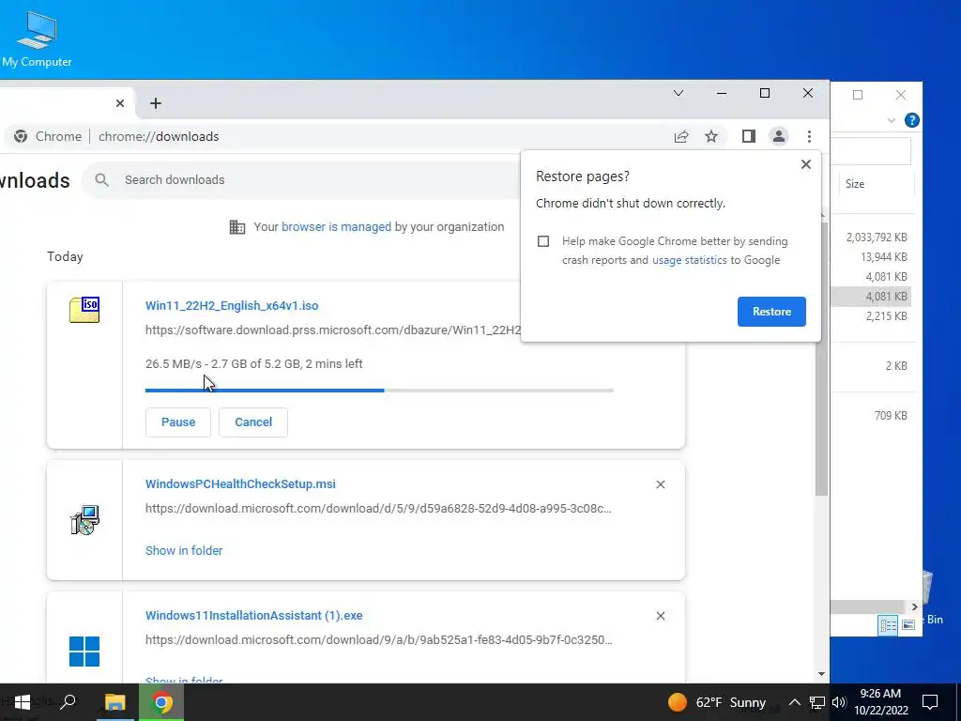The width and height of the screenshot is (961, 721).
Task: Open Chrome three-dot menu
Action: pos(809,136)
